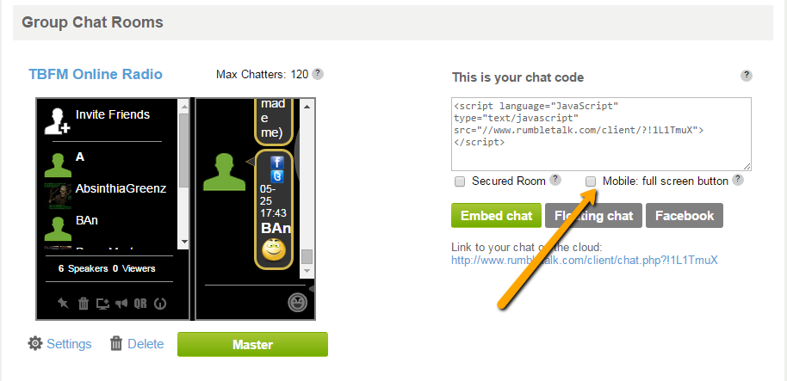Open the emoji smiley picker

click(297, 302)
